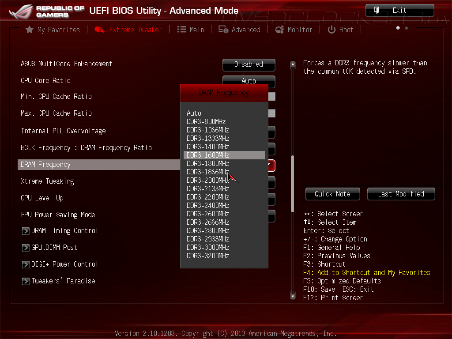The width and height of the screenshot is (452, 339).
Task: Pick DDR3-2800MHz from the list
Action: [224, 230]
